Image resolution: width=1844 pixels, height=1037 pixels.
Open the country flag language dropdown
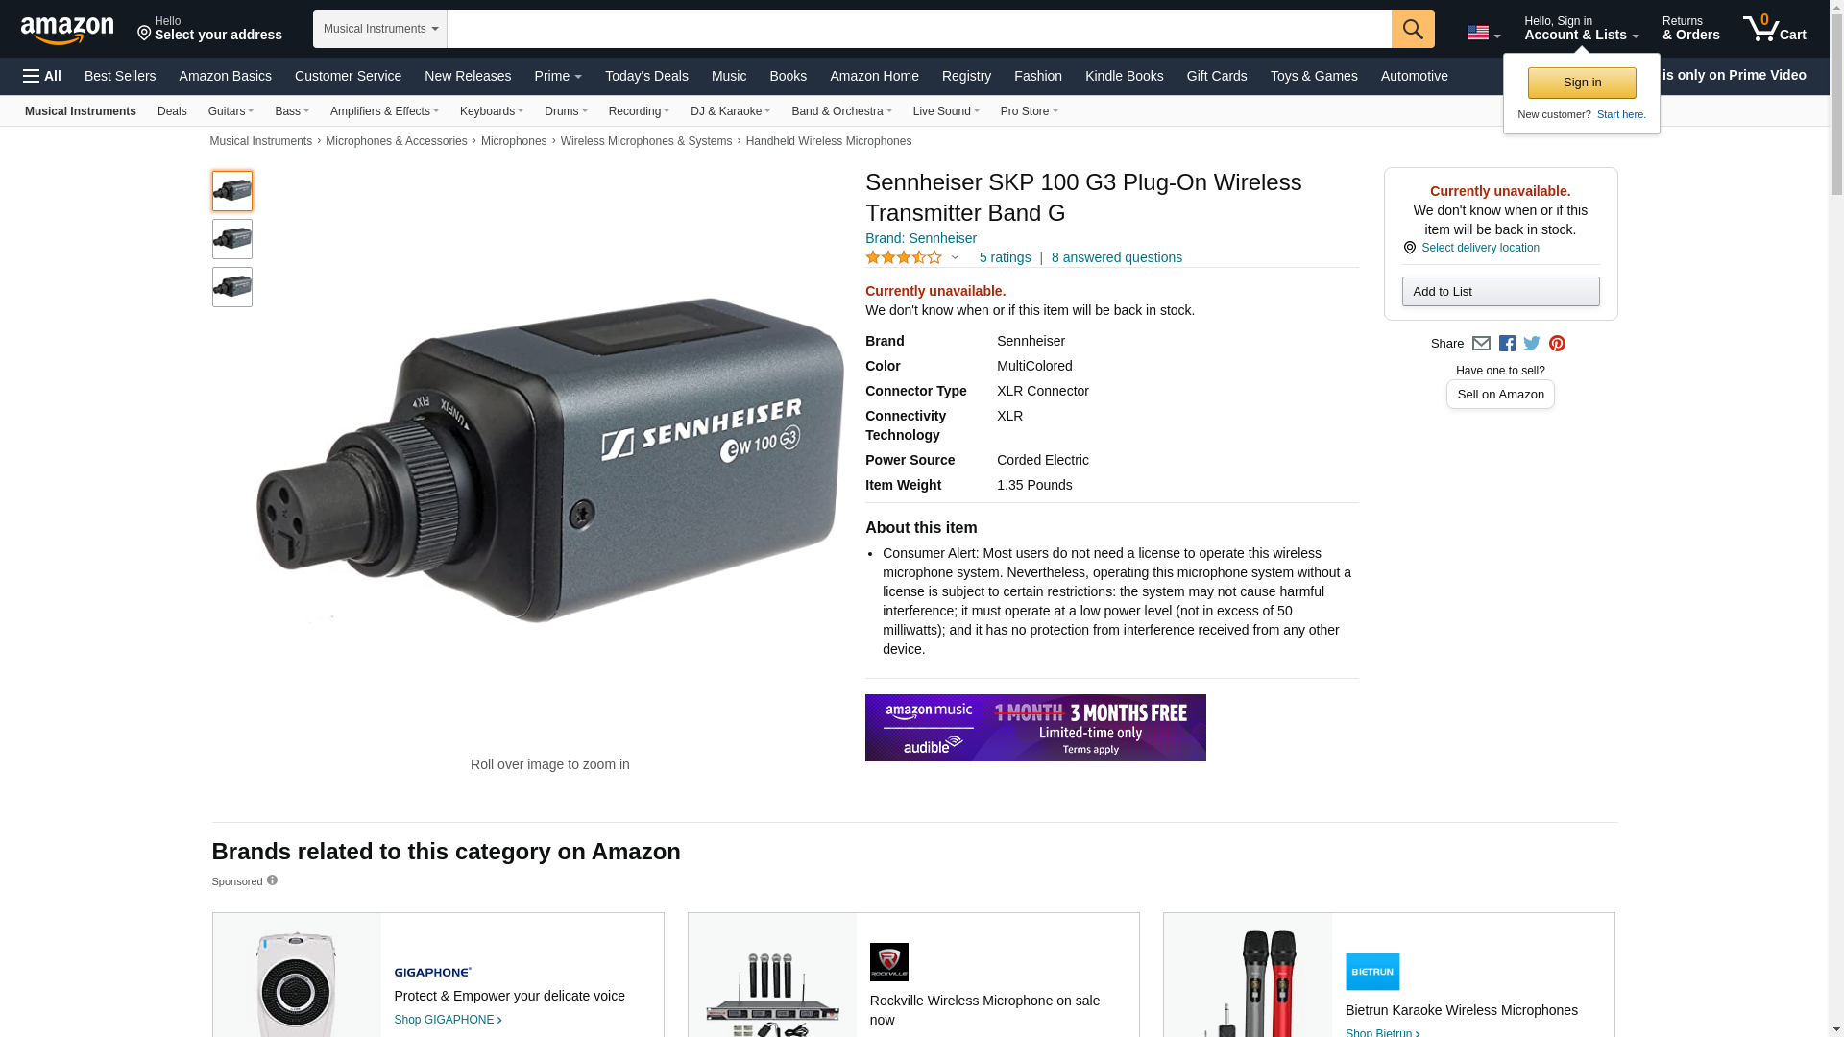click(1483, 34)
